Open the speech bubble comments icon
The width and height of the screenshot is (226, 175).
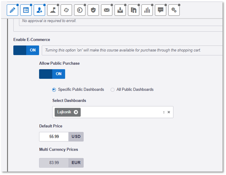pos(160,10)
